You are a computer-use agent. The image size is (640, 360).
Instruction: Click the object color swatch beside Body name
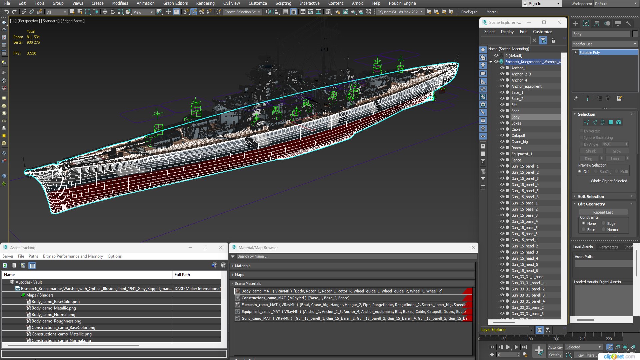[635, 34]
